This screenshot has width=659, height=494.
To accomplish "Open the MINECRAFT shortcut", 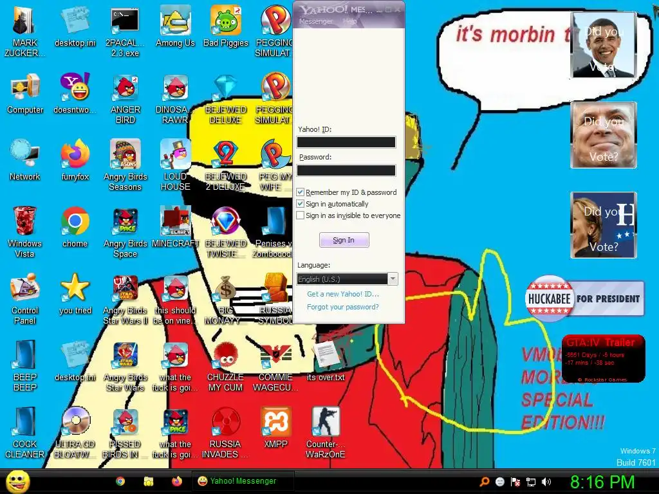I will click(175, 227).
